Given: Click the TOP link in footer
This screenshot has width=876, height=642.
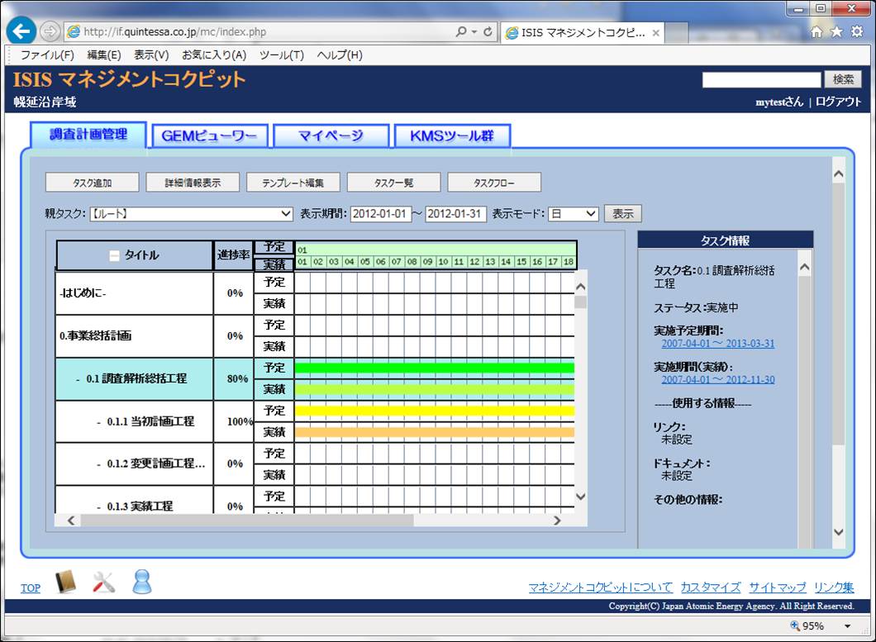Looking at the screenshot, I should pyautogui.click(x=31, y=587).
